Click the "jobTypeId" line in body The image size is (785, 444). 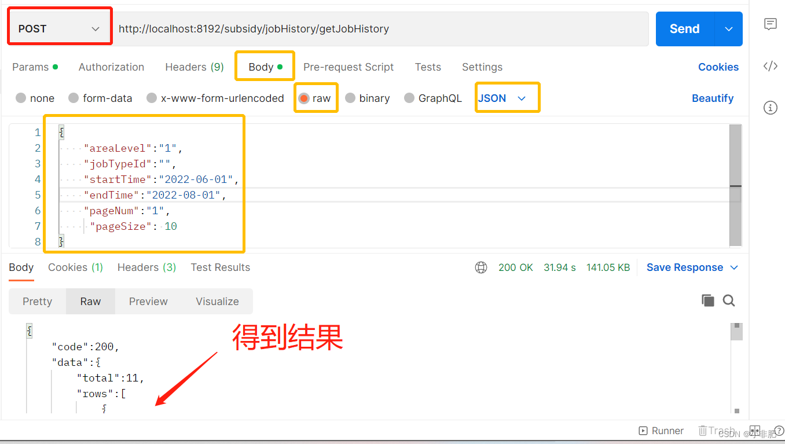coord(130,164)
